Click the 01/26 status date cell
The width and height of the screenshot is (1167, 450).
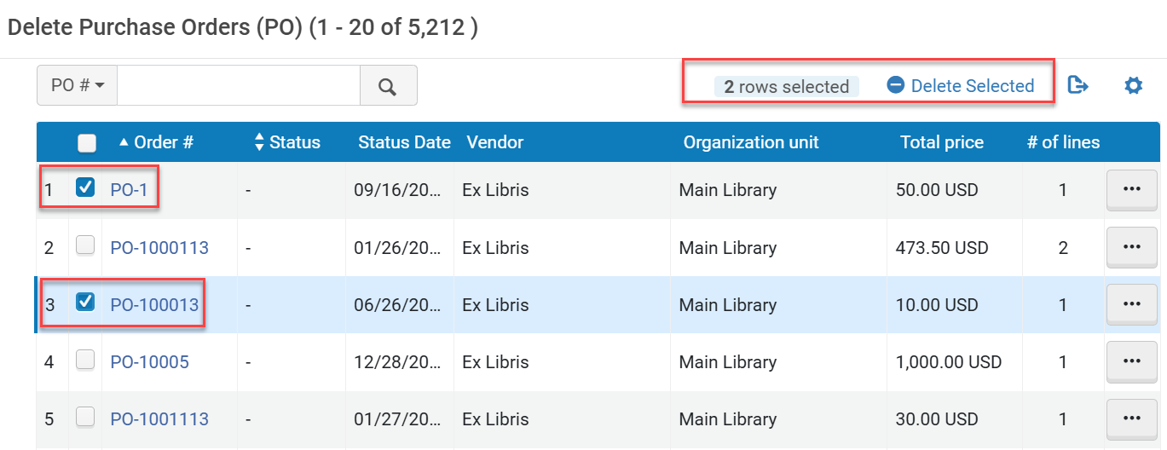398,248
